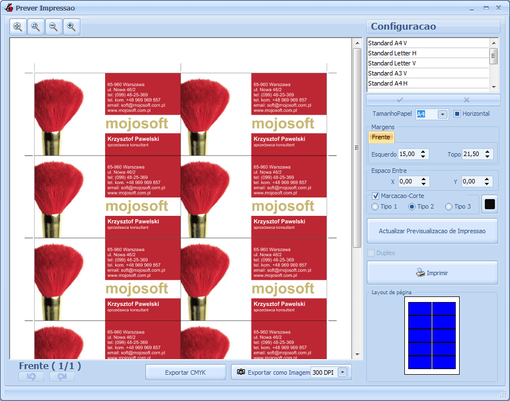
Task: Increase the Espaco Entre Y value
Action: pyautogui.click(x=487, y=179)
